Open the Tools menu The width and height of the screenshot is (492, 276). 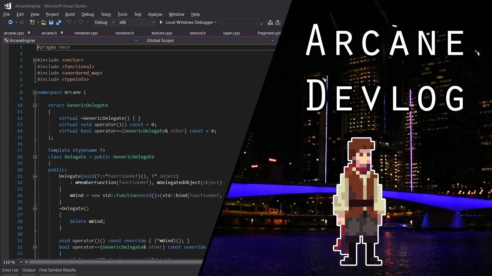click(x=122, y=14)
